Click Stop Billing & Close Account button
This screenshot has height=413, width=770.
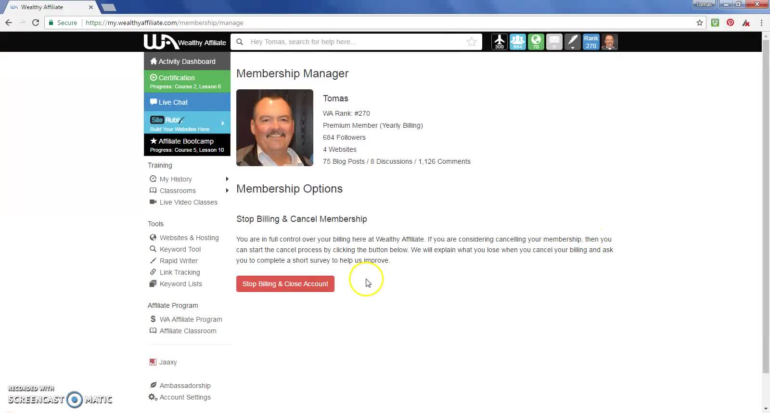[x=285, y=284]
